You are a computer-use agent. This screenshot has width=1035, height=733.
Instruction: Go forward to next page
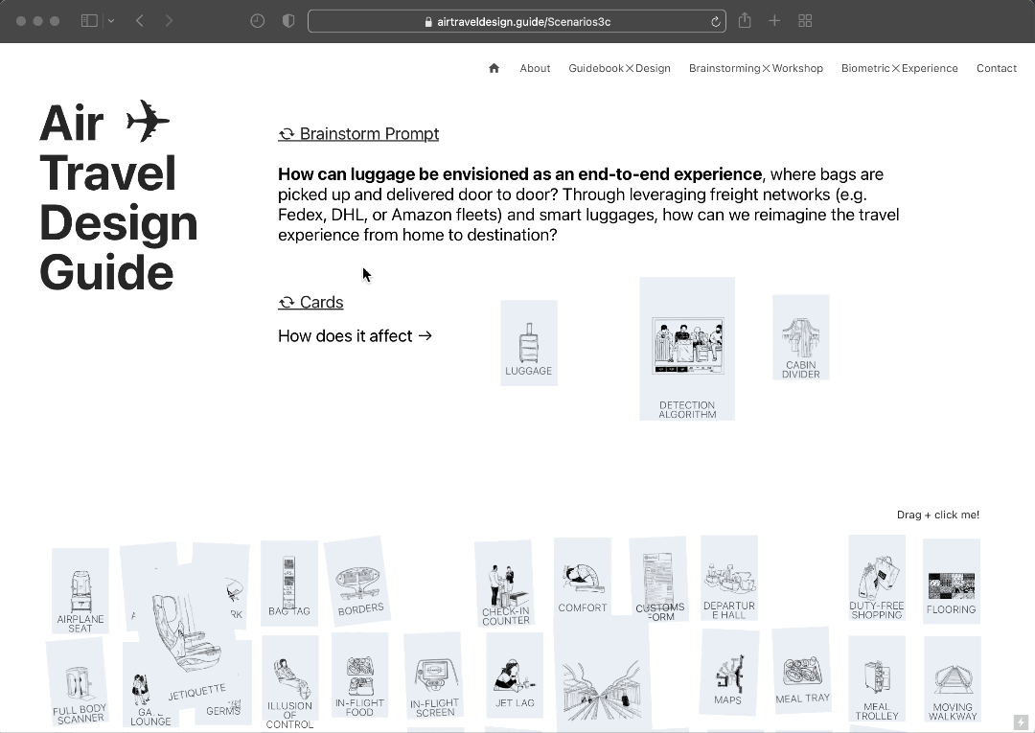169,21
